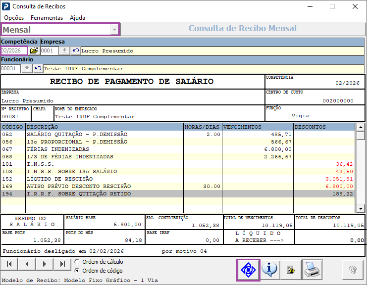Click the blue recalculate arrows icon
Viewport: 367px width, 285px height.
click(248, 270)
